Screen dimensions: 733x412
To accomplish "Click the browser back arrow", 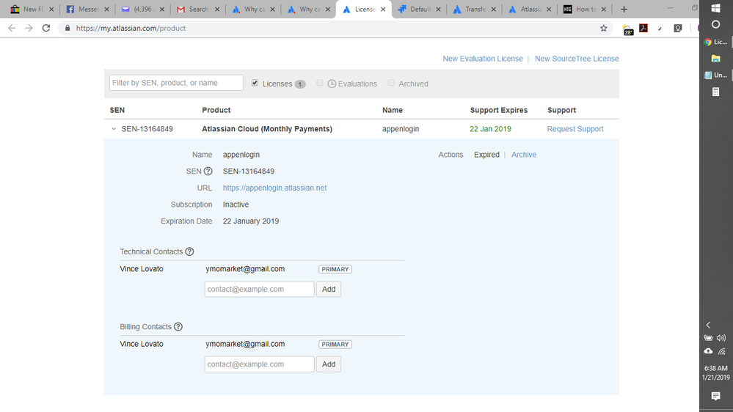I will pyautogui.click(x=12, y=28).
